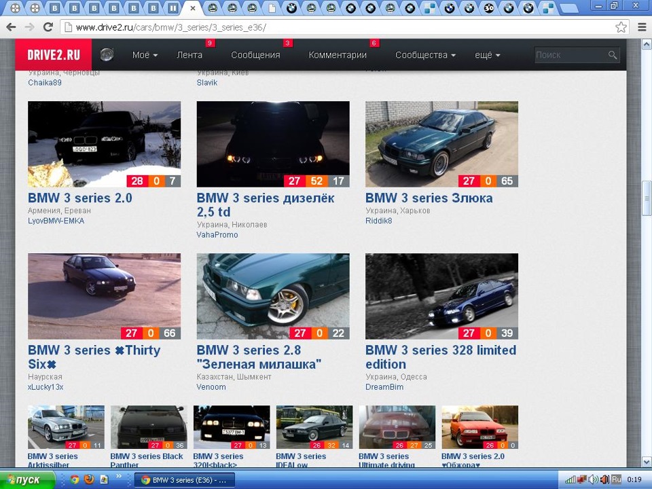Viewport: 652px width, 489px height.
Task: Click the browser forward arrow
Action: 29,27
